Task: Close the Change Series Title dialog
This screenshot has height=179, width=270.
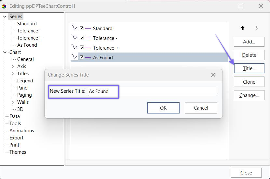Action: tap(213, 75)
